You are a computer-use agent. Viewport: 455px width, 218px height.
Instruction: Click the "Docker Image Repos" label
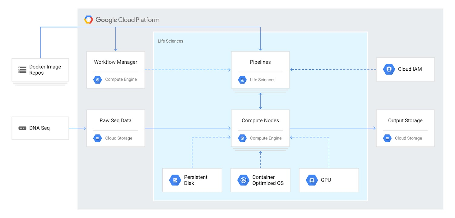45,70
